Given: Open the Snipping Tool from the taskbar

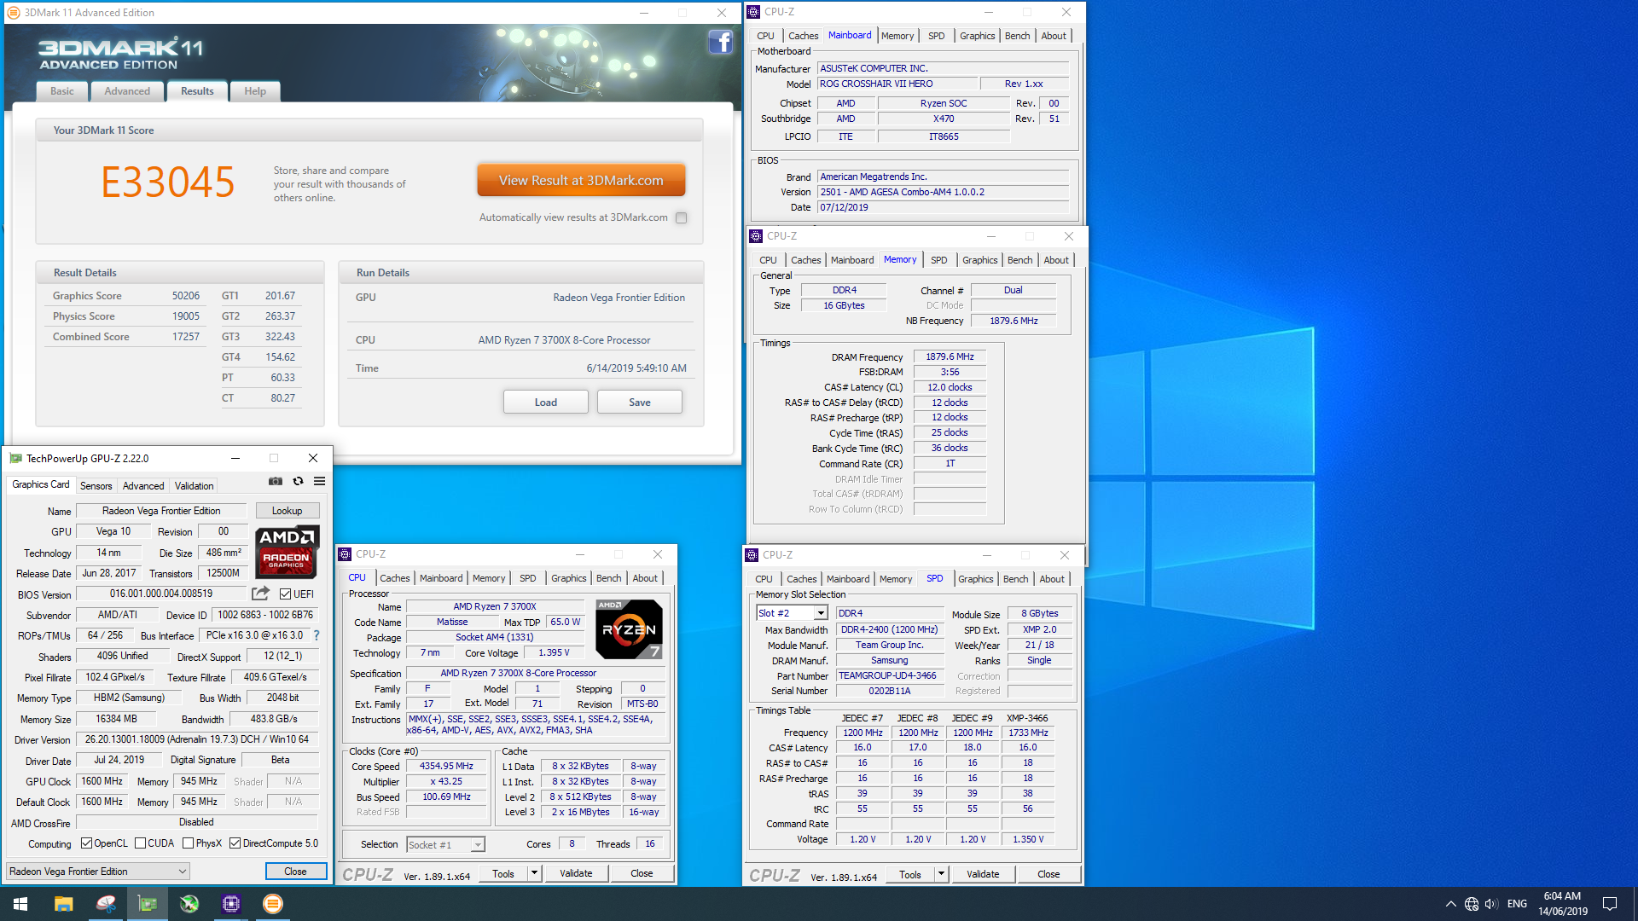Looking at the screenshot, I should (106, 904).
